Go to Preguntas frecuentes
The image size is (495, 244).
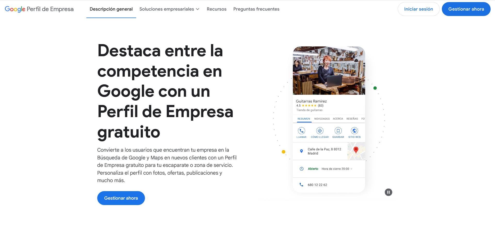[256, 9]
